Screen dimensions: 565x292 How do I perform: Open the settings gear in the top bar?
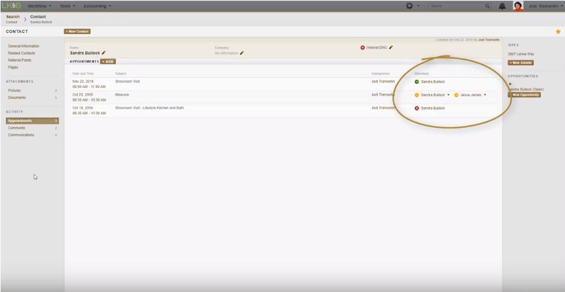pos(409,5)
